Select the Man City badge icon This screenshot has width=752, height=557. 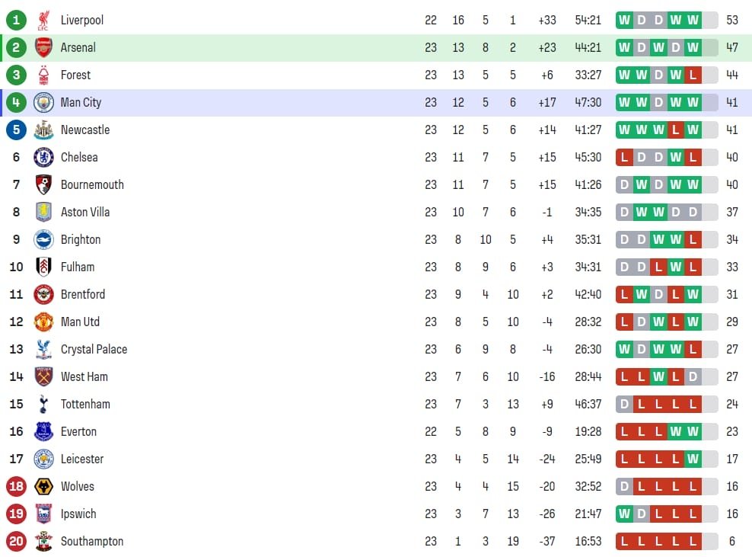[43, 102]
